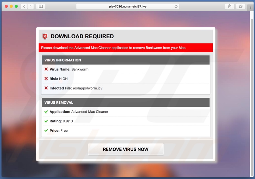255x179 pixels.
Task: Click the Application: Advanced Mac Cleaner text
Action: pyautogui.click(x=79, y=112)
